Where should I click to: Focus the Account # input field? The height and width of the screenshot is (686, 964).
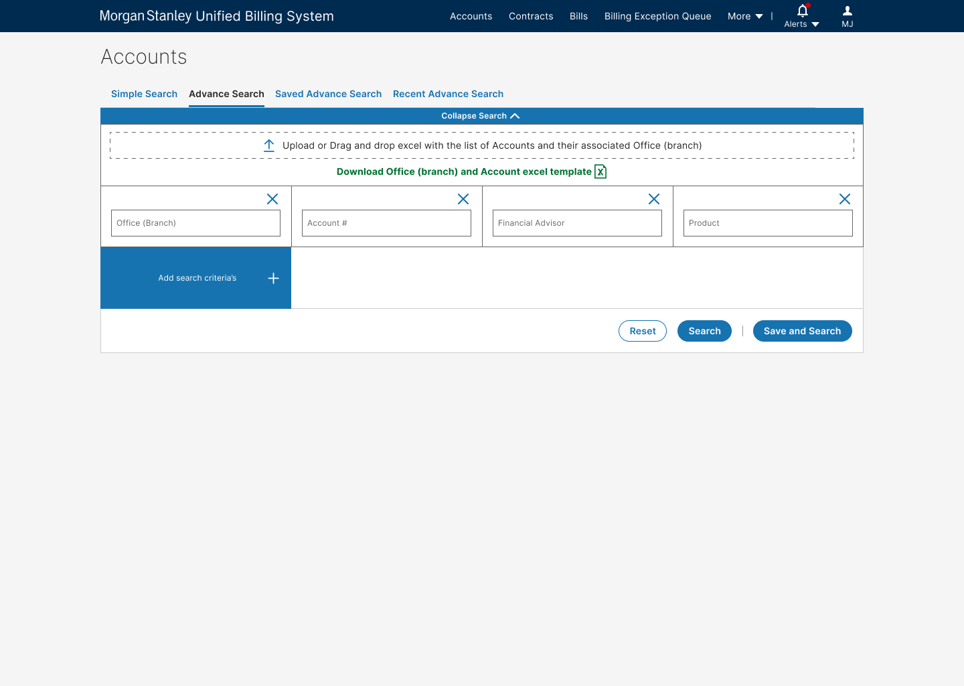(x=386, y=223)
